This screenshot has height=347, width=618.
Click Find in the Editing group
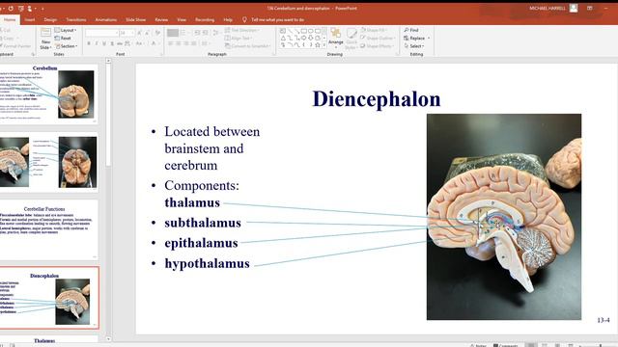[x=411, y=30]
